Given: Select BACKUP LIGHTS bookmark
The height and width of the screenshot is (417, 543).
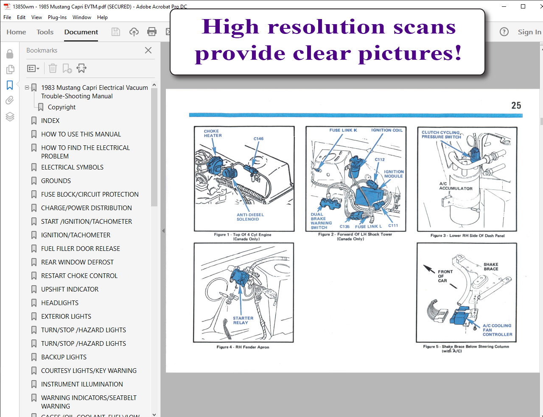Looking at the screenshot, I should click(64, 357).
